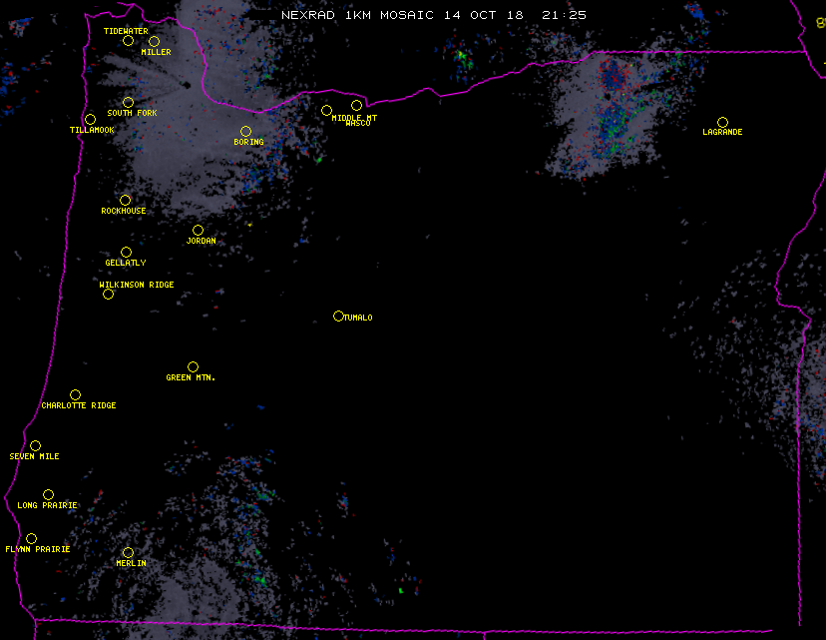
Task: Select the Green Mtn. station circle
Action: (193, 366)
